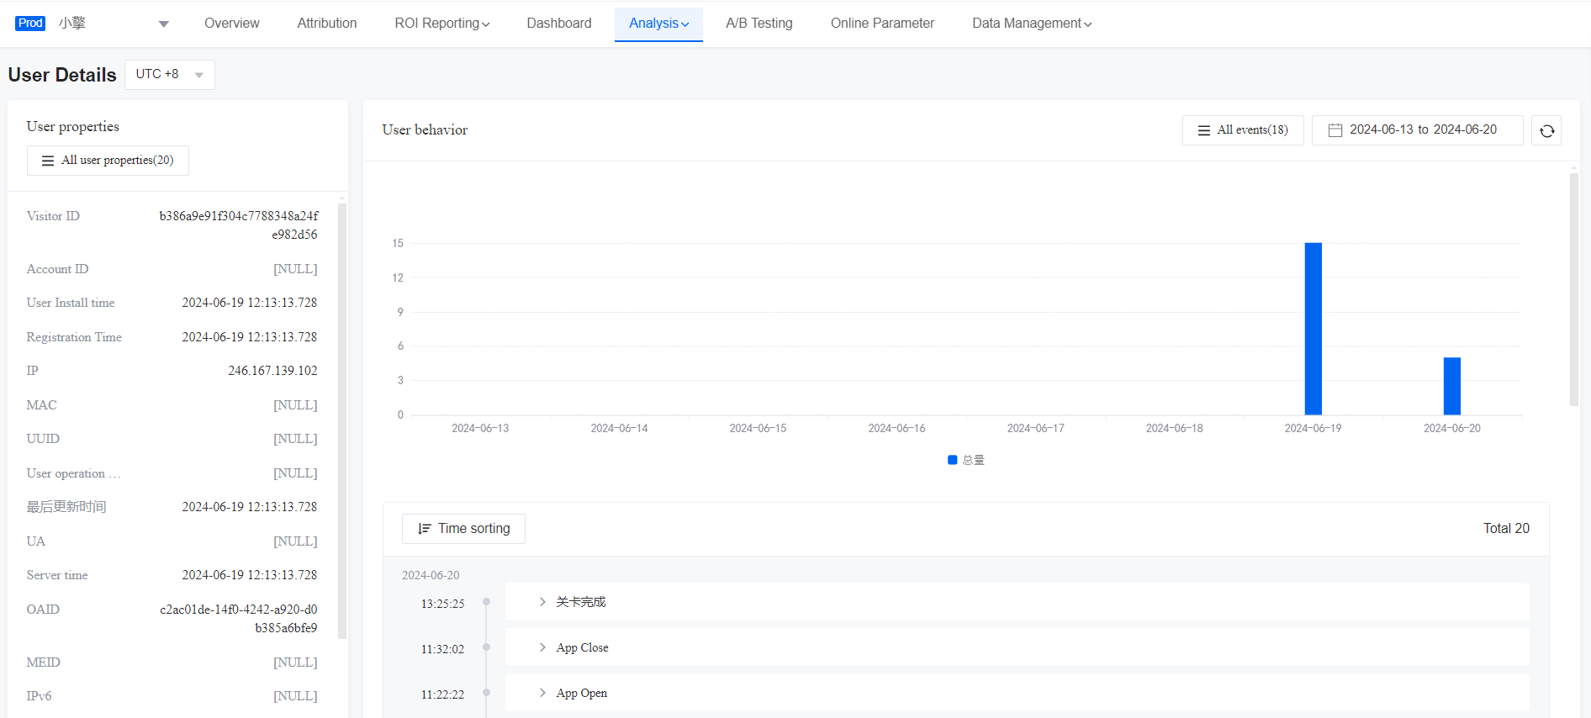The width and height of the screenshot is (1591, 718).
Task: Click the 2024-06-19 bar in chart
Action: (1313, 329)
